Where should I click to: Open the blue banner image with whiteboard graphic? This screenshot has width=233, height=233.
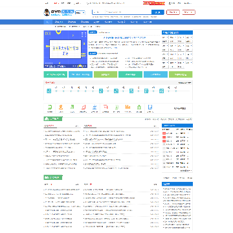[65, 49]
